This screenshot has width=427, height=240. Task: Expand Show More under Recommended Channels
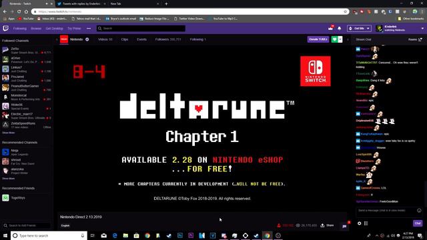[x=8, y=179]
